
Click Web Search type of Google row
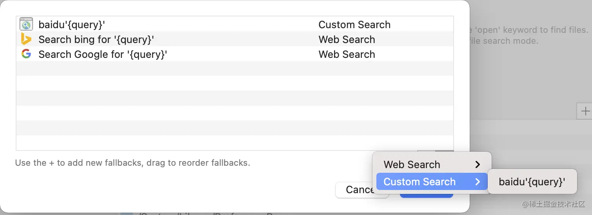(347, 54)
